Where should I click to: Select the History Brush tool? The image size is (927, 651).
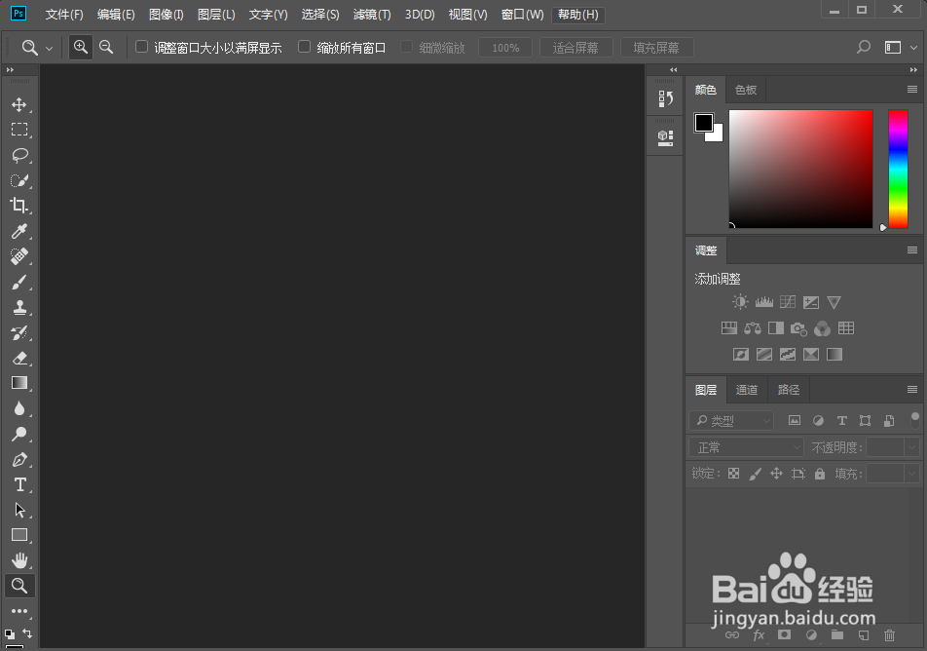19,332
